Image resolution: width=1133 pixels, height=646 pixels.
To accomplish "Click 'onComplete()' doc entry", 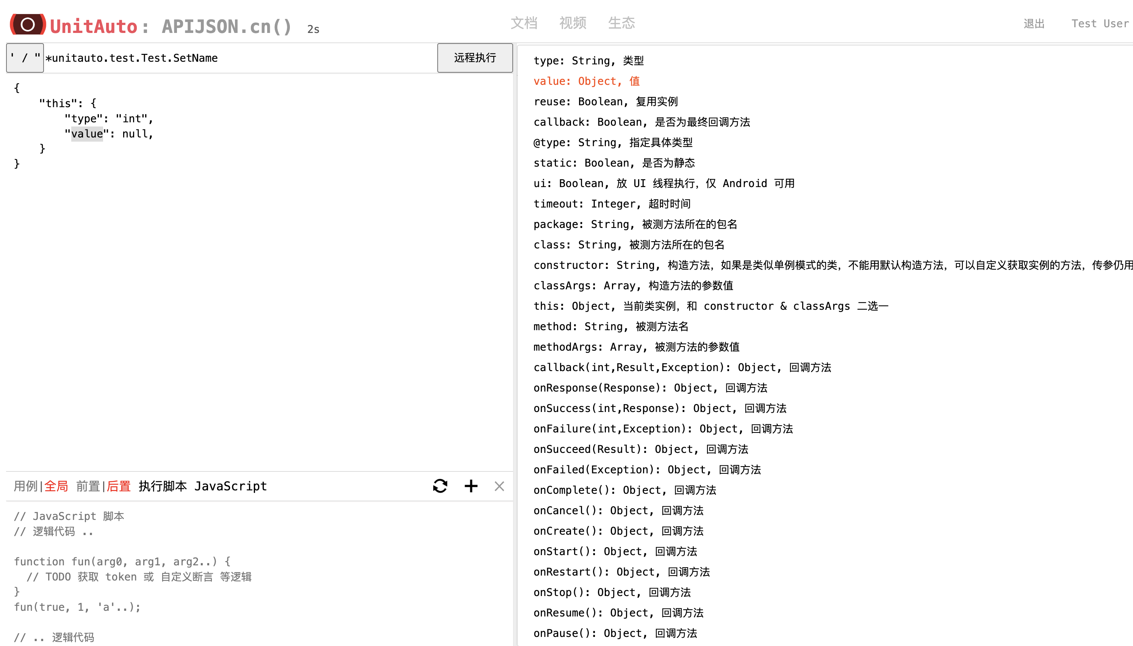I will [x=624, y=490].
